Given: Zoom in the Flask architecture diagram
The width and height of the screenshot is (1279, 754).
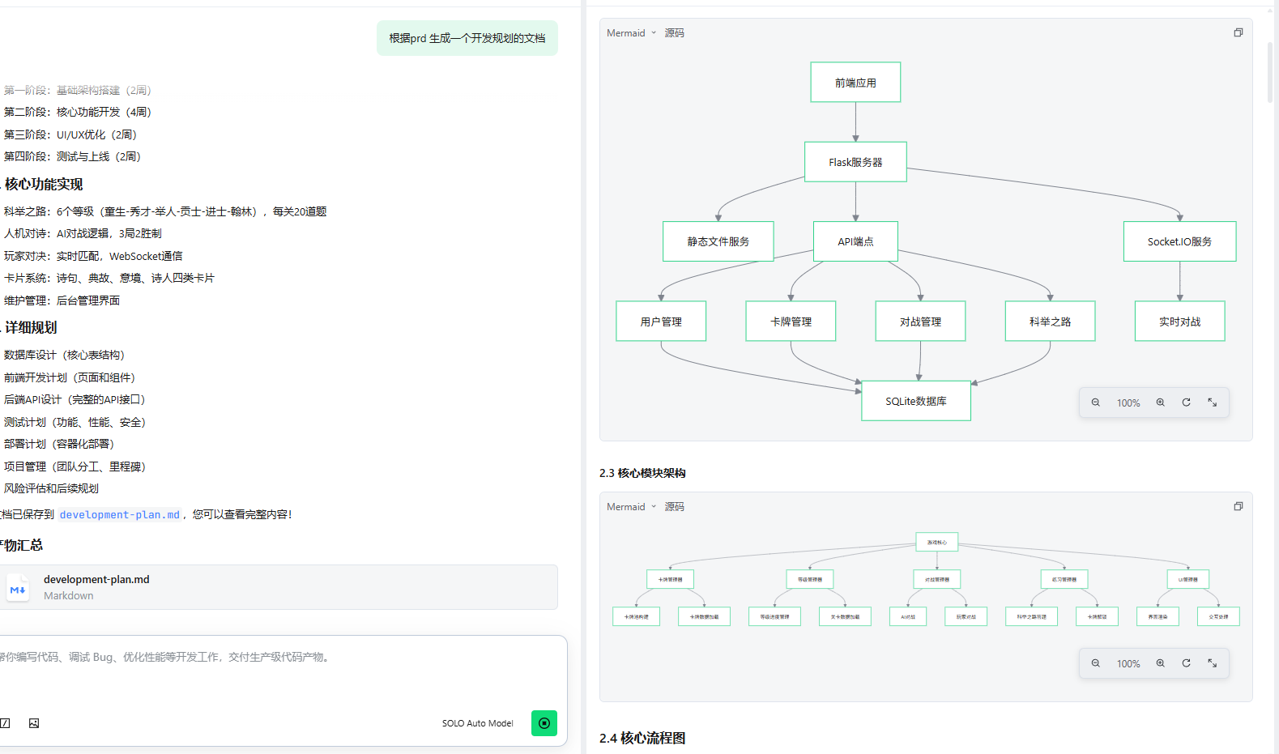Looking at the screenshot, I should coord(1160,403).
